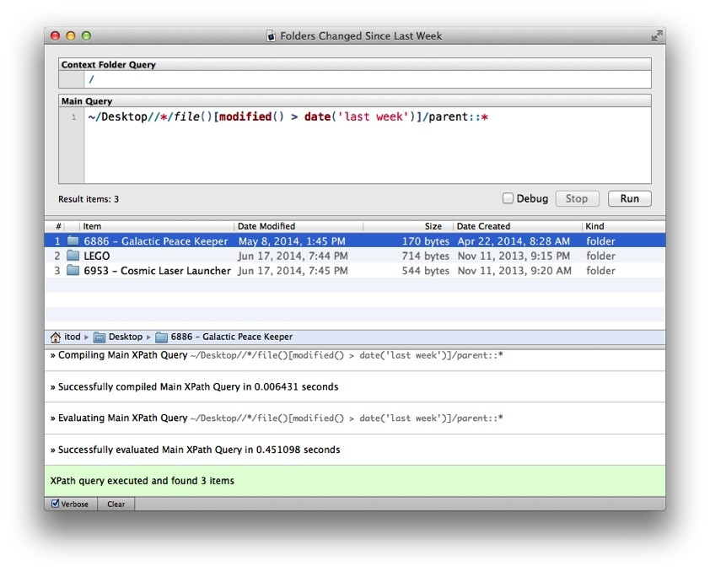Click into the Context Folder Query field
Image resolution: width=710 pixels, height=572 pixels.
click(367, 79)
